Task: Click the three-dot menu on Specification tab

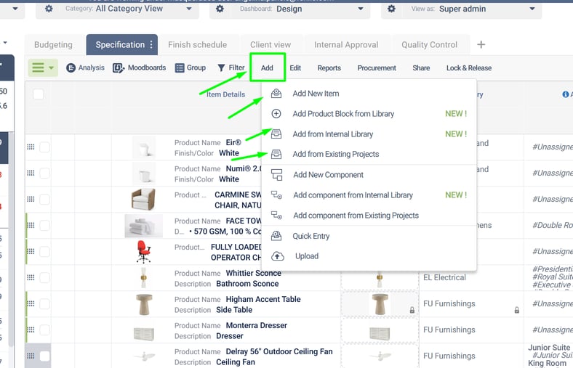Action: [152, 45]
